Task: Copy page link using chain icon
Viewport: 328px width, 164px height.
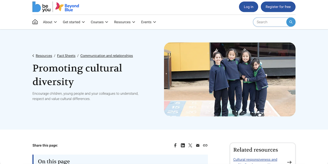Action: [x=205, y=145]
